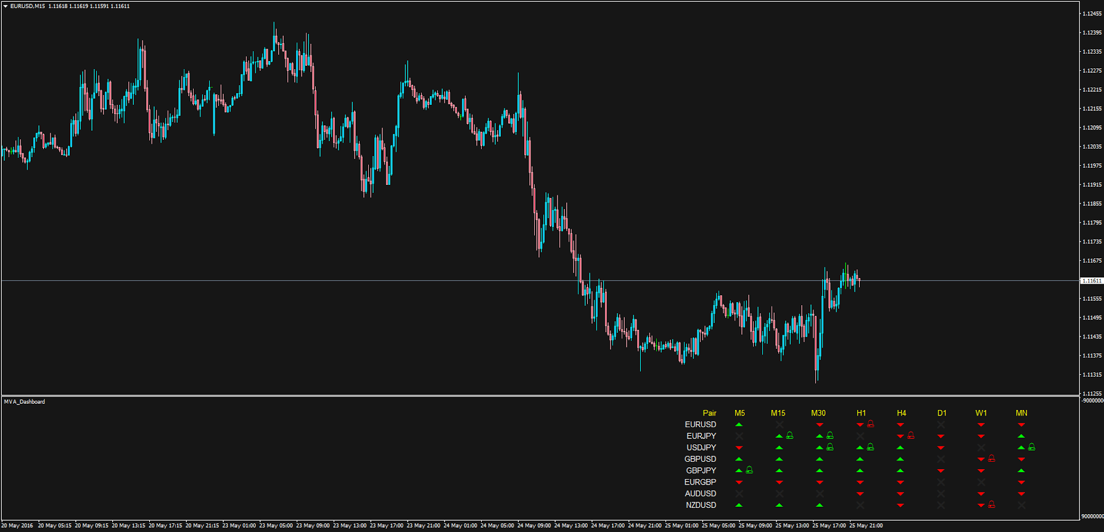
Task: Click the green bell for USDJPY H1
Action: 871,447
